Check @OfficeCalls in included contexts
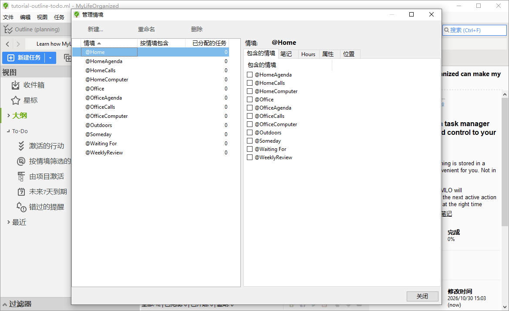The image size is (509, 311). point(249,116)
